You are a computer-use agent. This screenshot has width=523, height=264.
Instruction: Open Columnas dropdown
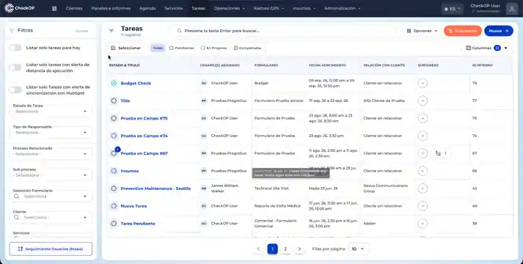[486, 48]
